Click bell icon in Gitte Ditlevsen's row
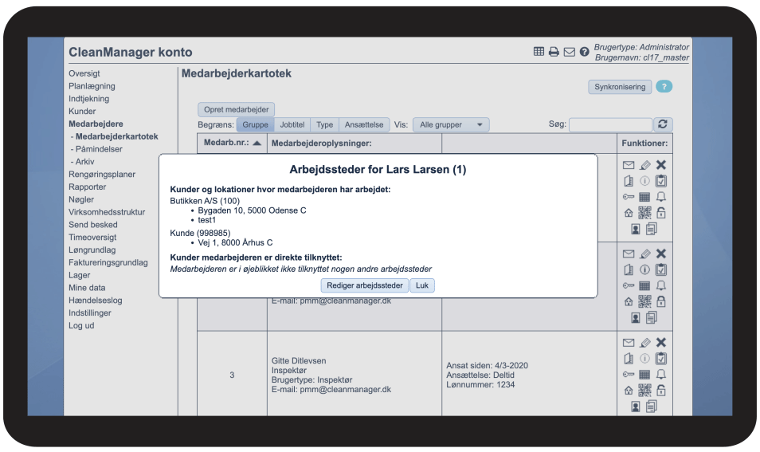 click(660, 375)
